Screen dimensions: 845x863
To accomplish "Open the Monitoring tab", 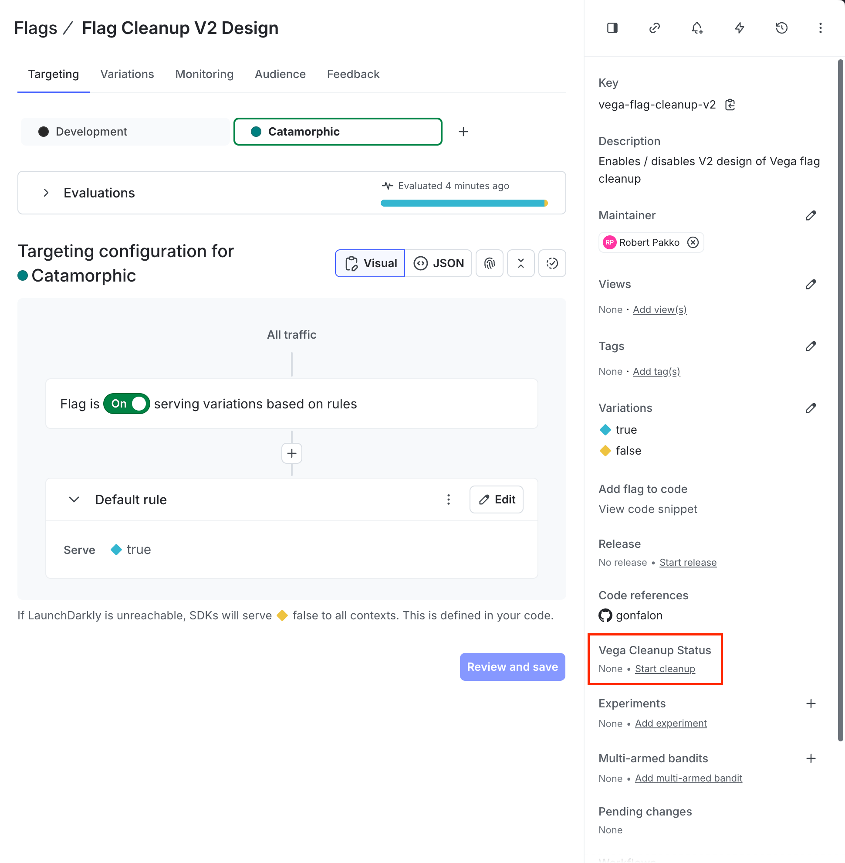I will tap(204, 74).
